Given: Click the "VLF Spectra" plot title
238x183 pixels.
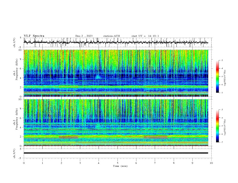Looking at the screenshot, I should tap(34, 36).
